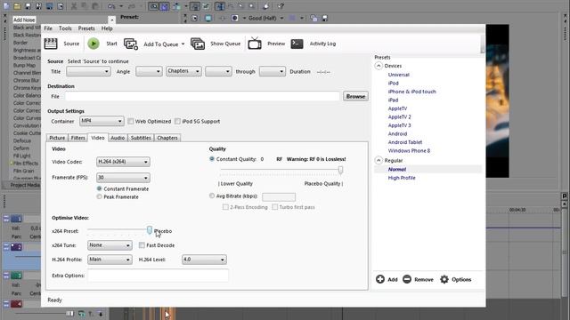Open the Container MP4 dropdown
The width and height of the screenshot is (570, 320).
coord(102,121)
